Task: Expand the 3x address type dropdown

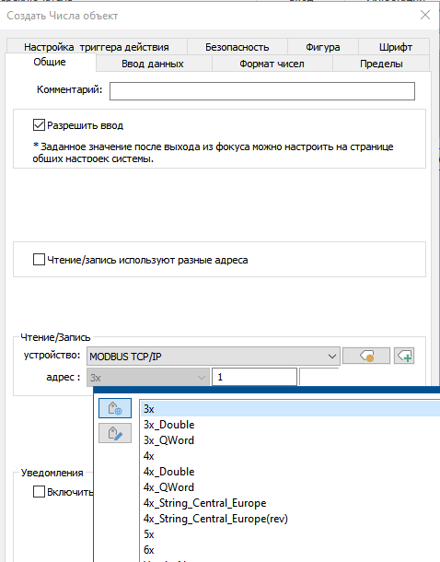Action: pos(148,378)
